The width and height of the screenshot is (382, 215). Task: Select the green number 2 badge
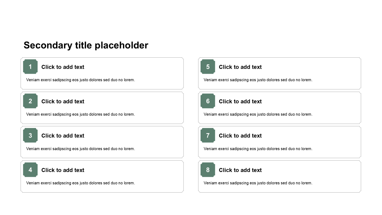(x=30, y=101)
